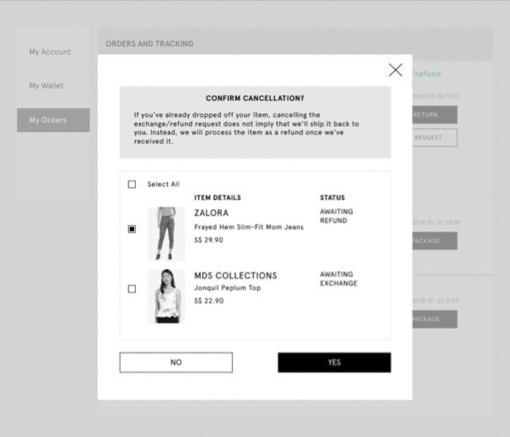Screen dimensions: 510x437
Task: Uncheck the Frayed Hem Slim-Fit Mom Jeans item
Action: pos(132,229)
